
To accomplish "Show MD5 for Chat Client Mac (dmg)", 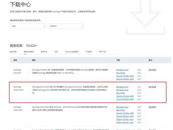I will 139,110.
